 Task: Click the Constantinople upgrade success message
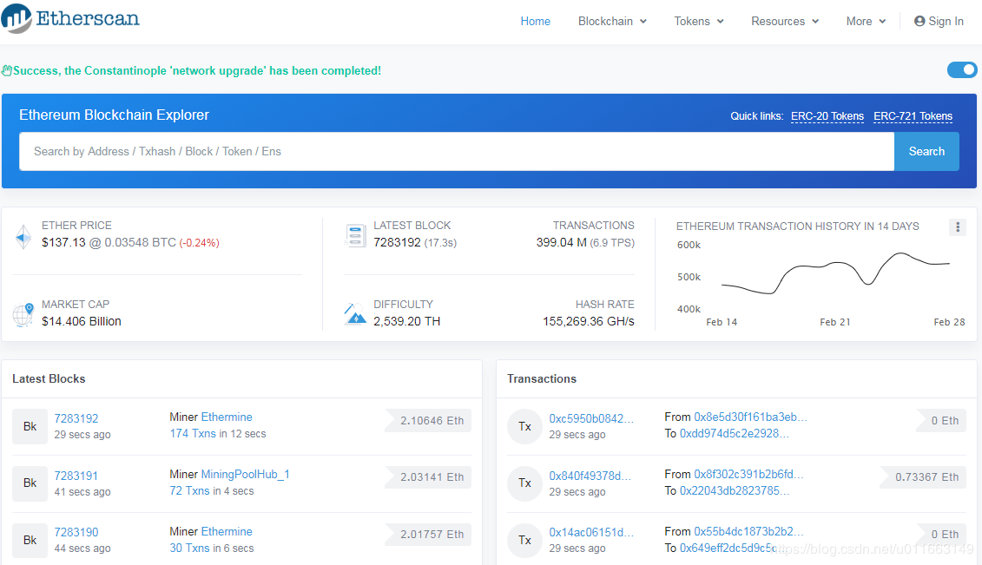(196, 70)
